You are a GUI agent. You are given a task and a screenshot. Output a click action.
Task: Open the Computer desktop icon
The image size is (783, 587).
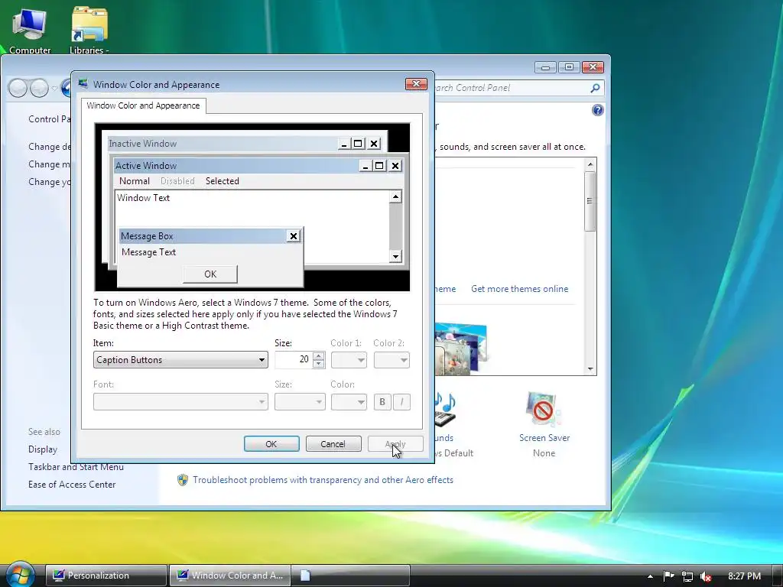pos(30,31)
